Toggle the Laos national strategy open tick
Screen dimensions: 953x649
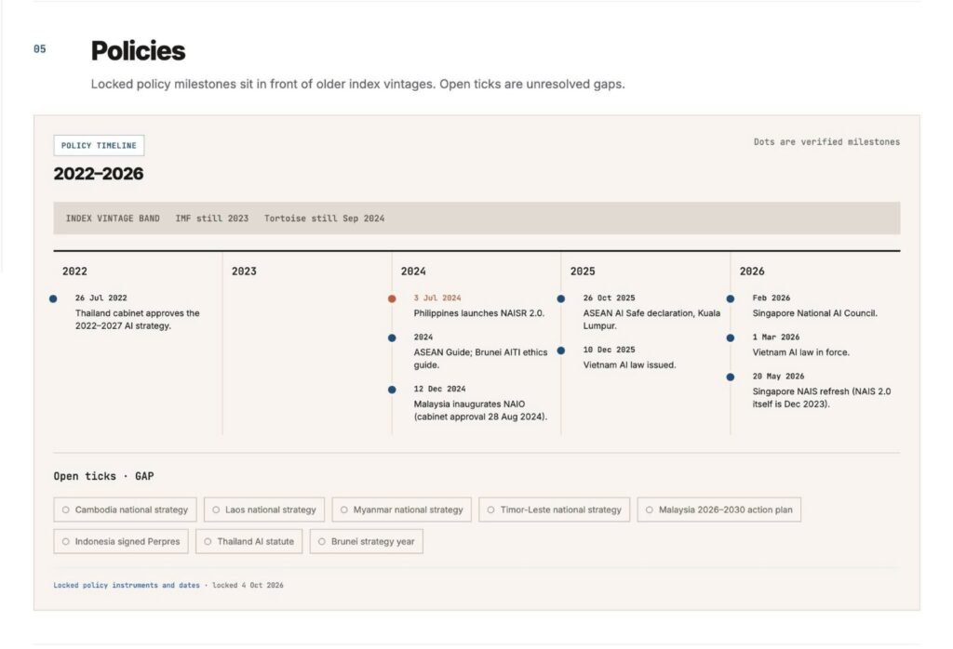(x=264, y=510)
